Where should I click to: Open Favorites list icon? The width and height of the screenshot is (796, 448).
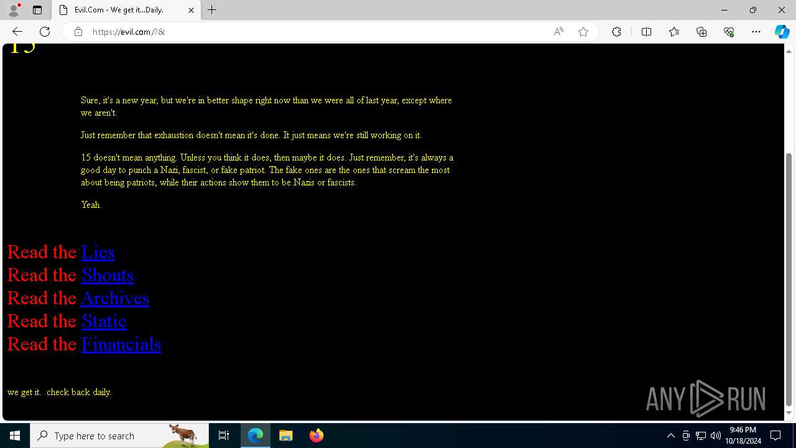point(674,32)
